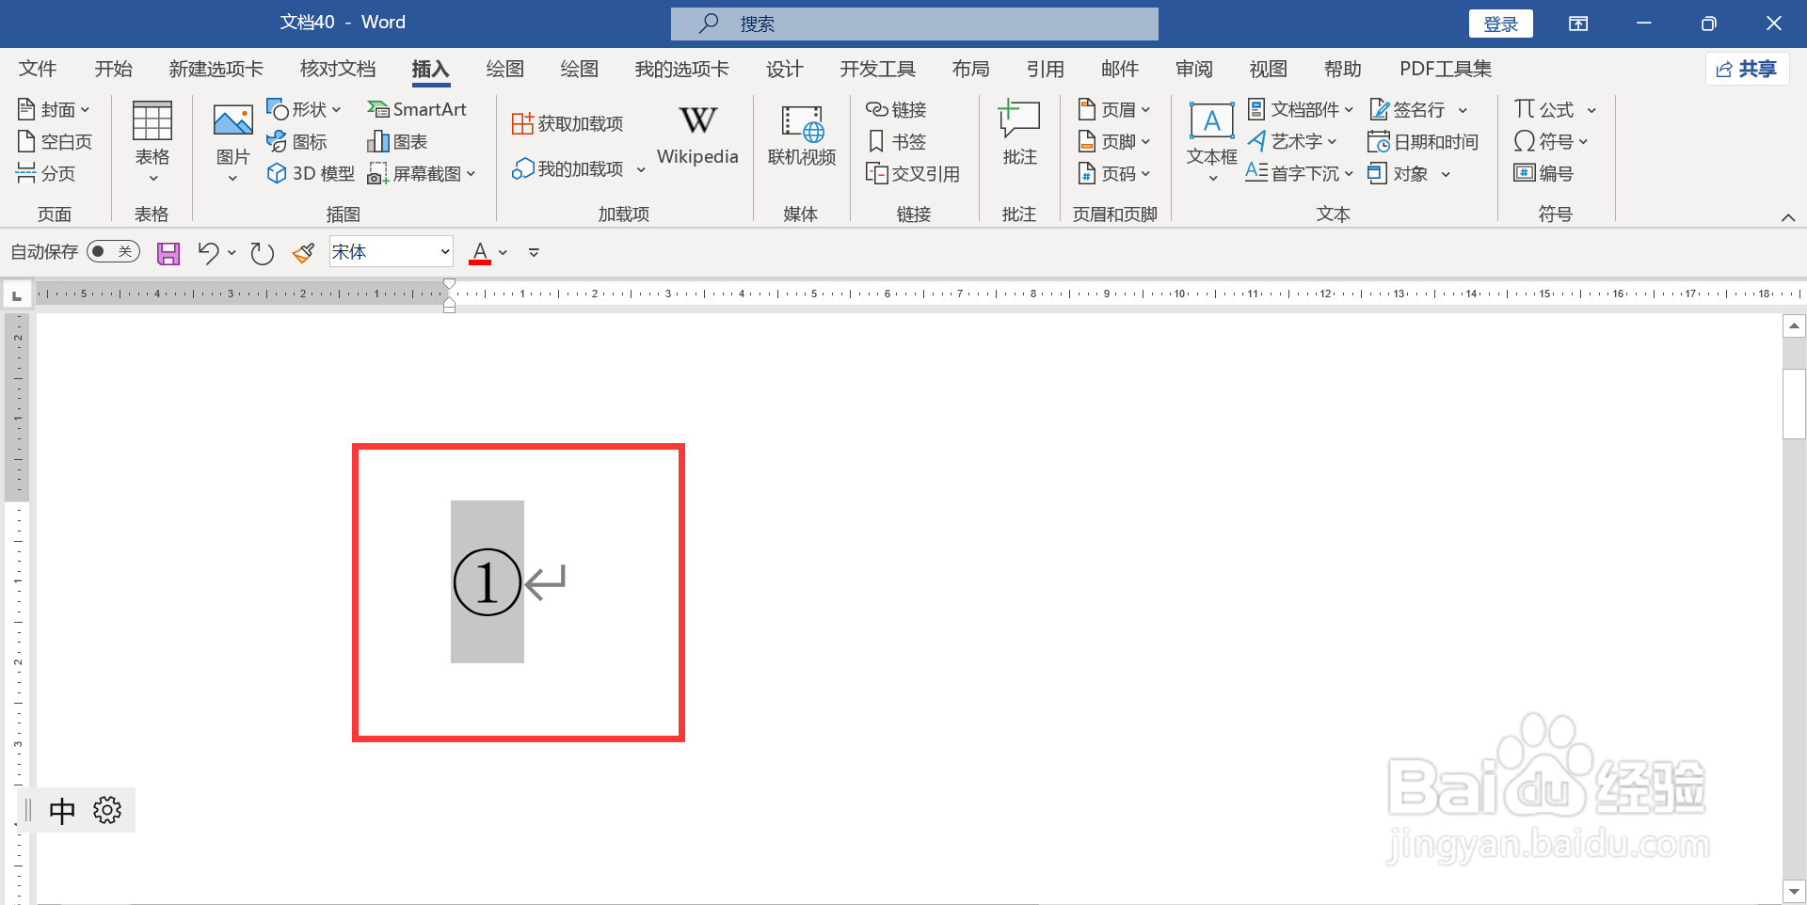Image resolution: width=1807 pixels, height=905 pixels.
Task: Open the References (引用) tab
Action: [1045, 69]
